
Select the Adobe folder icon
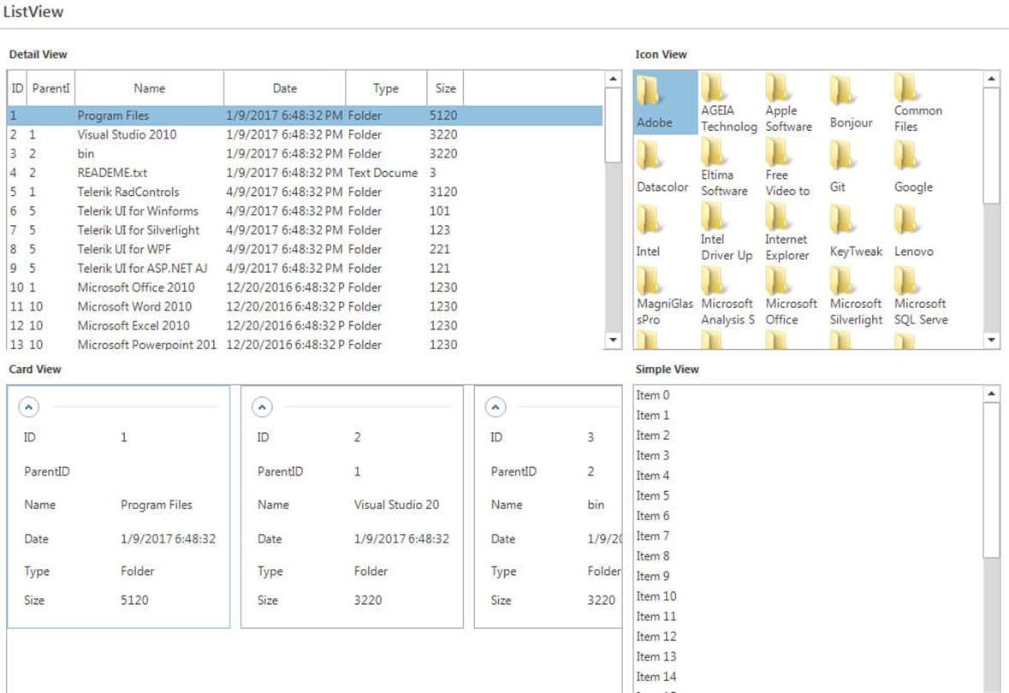665,103
